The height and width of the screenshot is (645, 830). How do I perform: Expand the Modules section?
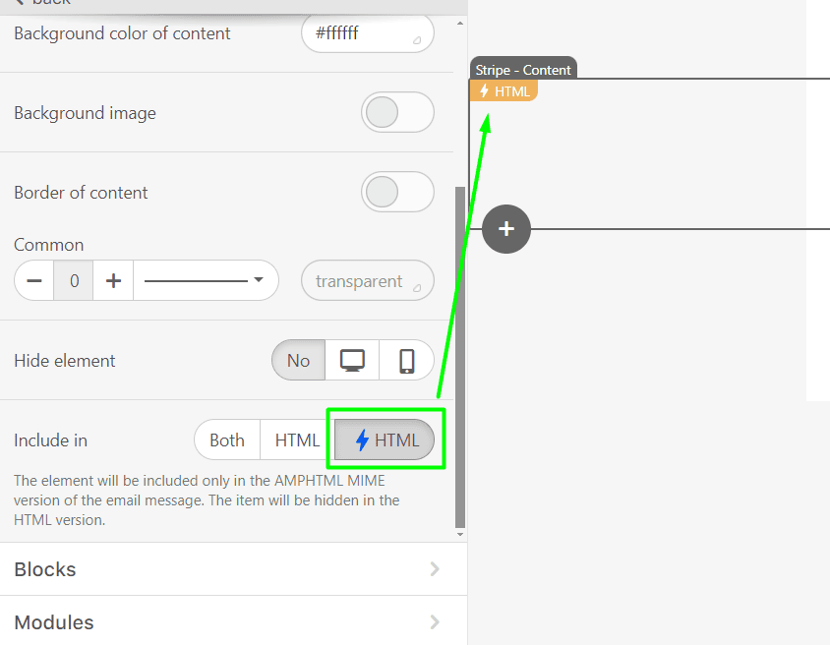tap(233, 621)
